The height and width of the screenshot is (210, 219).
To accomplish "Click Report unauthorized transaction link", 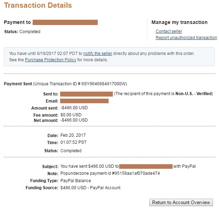I will click(x=186, y=37).
